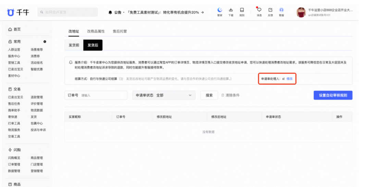The height and width of the screenshot is (187, 370).
Task: Open 交易工具 in sidebar
Action: (14, 137)
